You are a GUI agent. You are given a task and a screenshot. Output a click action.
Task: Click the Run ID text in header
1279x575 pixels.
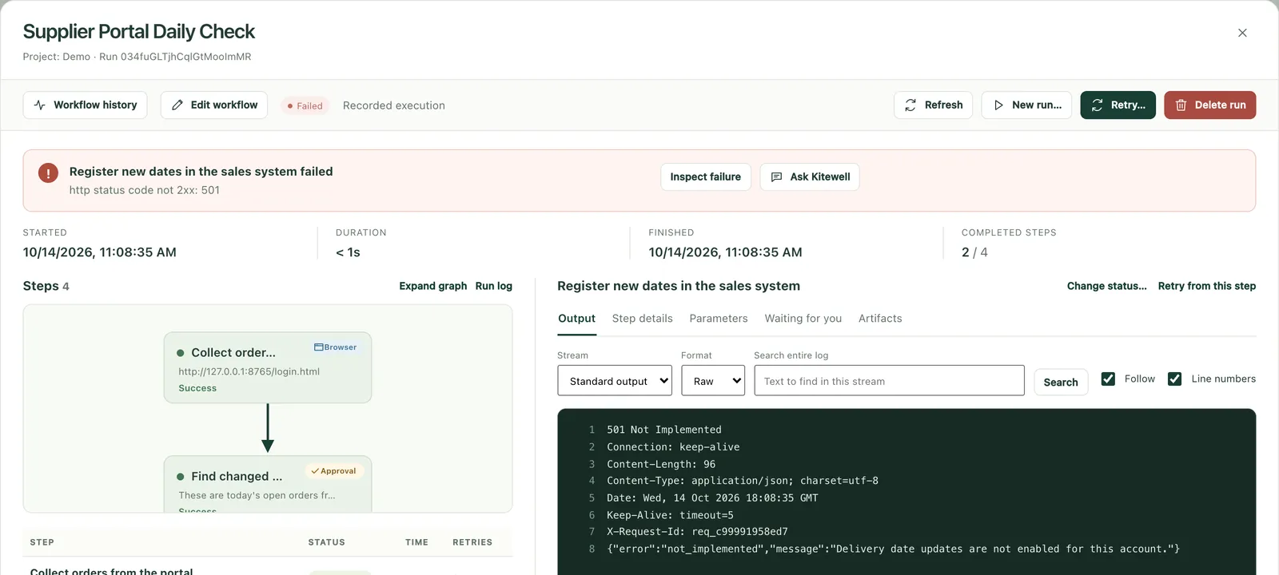tap(175, 57)
